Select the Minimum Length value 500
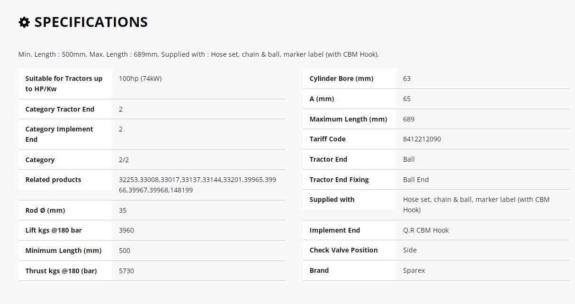Image resolution: width=575 pixels, height=304 pixels. pos(125,251)
